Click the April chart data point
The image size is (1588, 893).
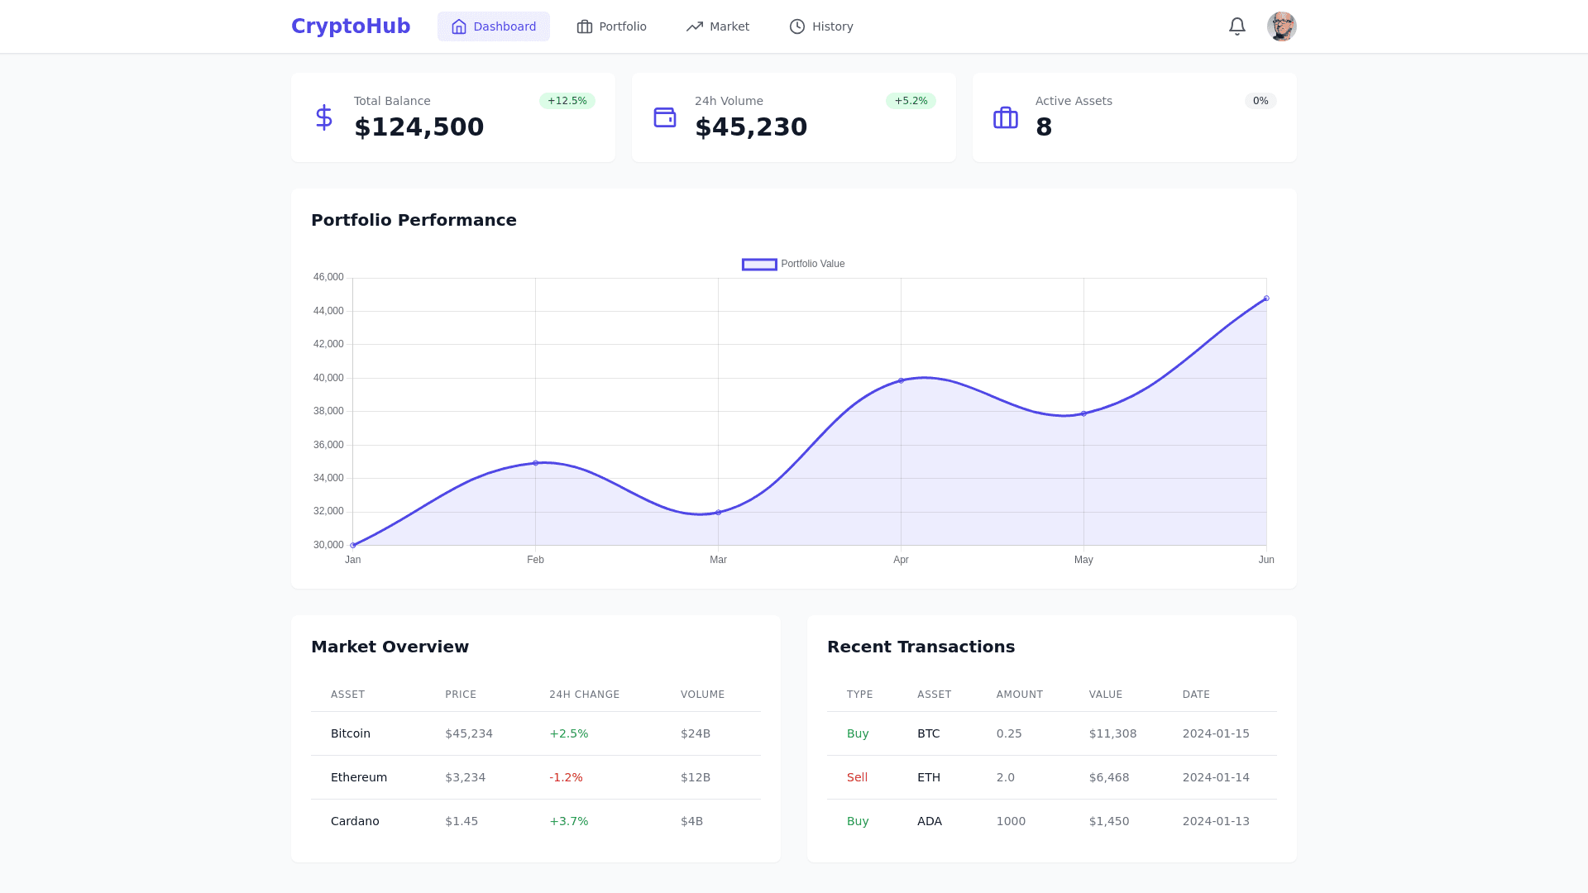point(901,380)
